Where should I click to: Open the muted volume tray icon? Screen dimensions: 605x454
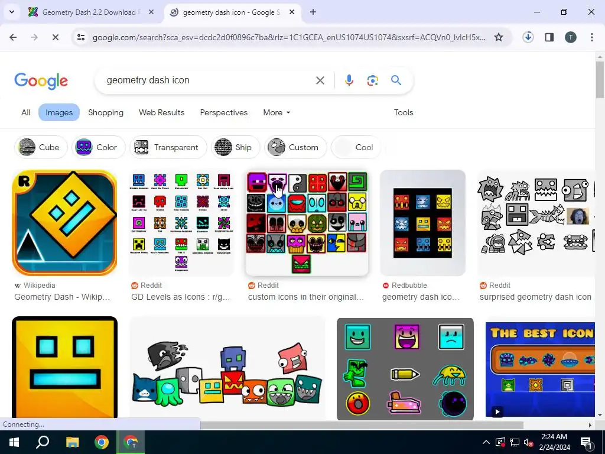point(528,442)
